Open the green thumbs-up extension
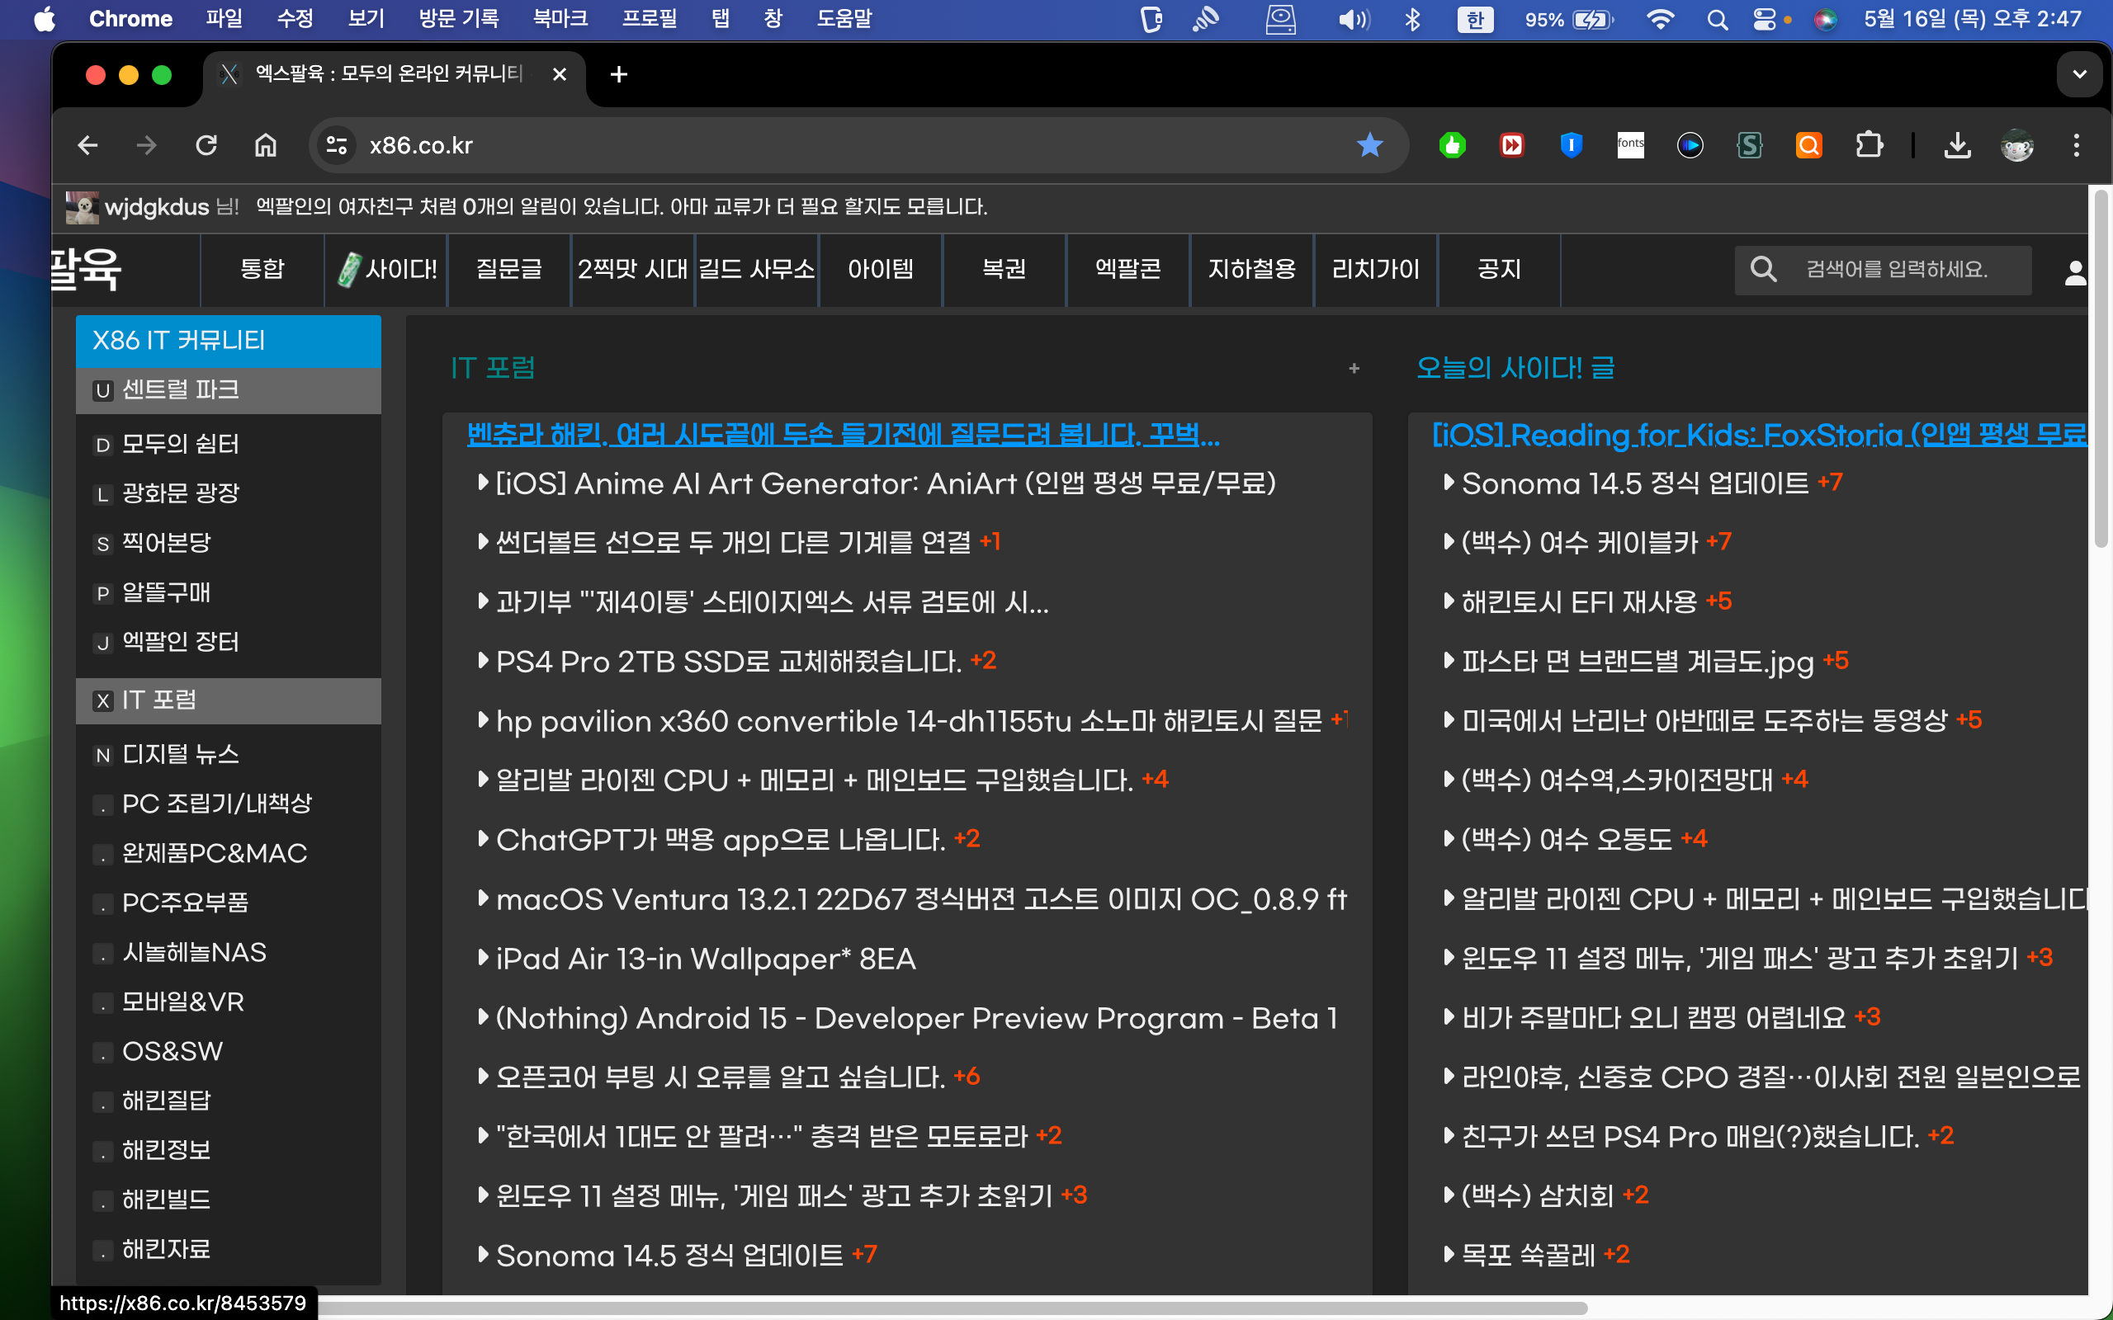This screenshot has height=1320, width=2113. (x=1453, y=145)
